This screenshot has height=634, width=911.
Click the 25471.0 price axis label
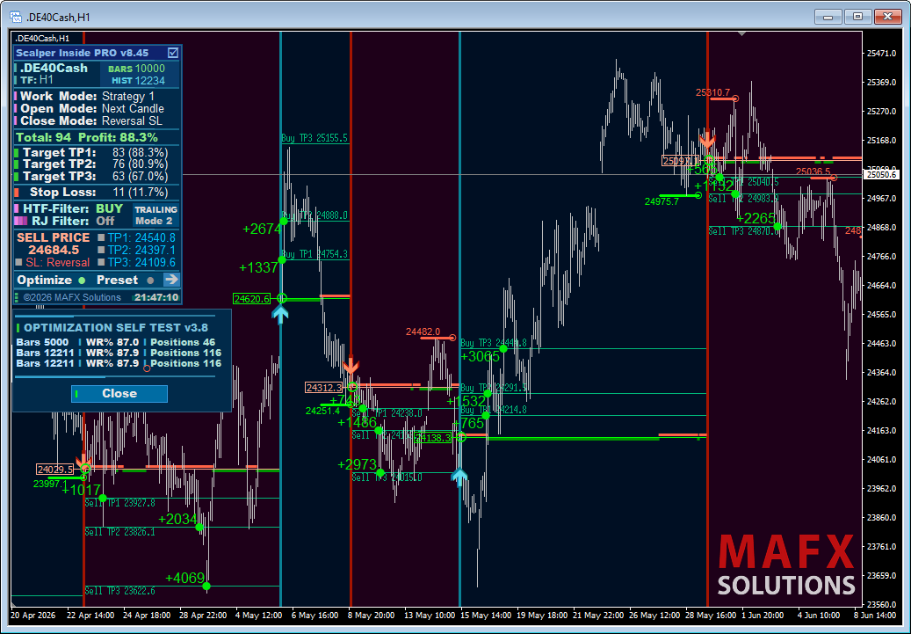[881, 54]
